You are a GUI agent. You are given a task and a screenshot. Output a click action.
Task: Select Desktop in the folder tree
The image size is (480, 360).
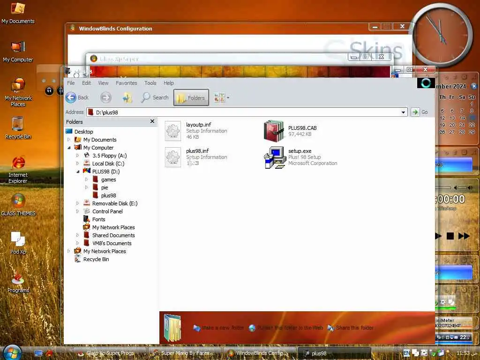pyautogui.click(x=83, y=132)
